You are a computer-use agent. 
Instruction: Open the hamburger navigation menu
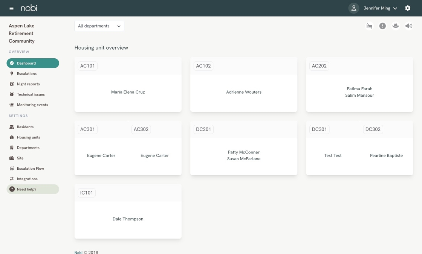(x=11, y=8)
